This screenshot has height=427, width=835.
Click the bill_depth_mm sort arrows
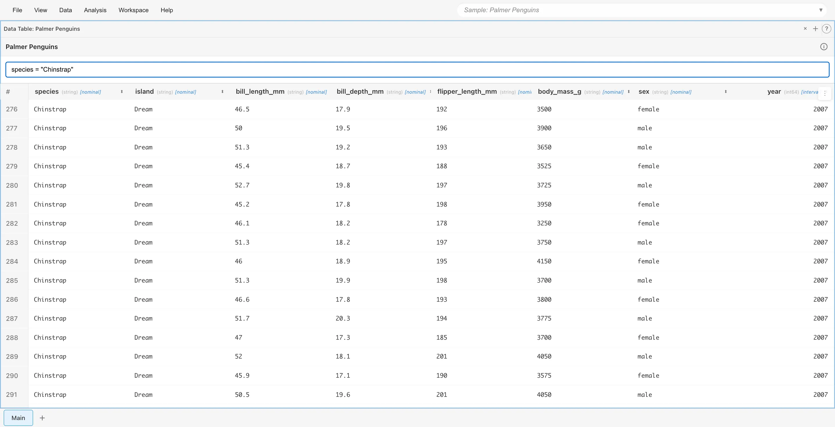431,92
